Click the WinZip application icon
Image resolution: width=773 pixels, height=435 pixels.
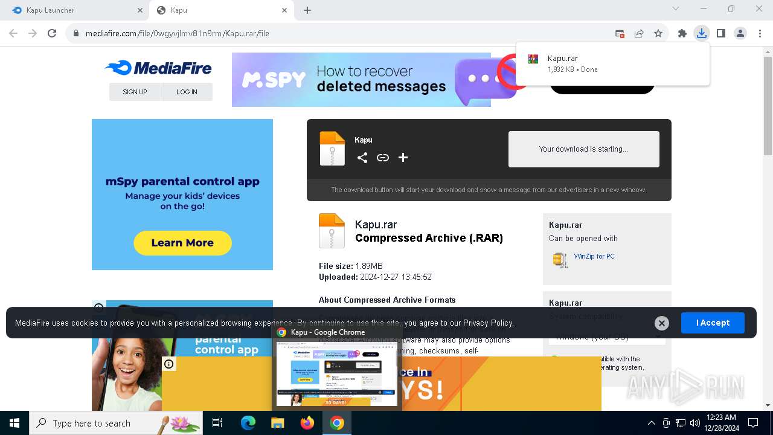pos(560,260)
